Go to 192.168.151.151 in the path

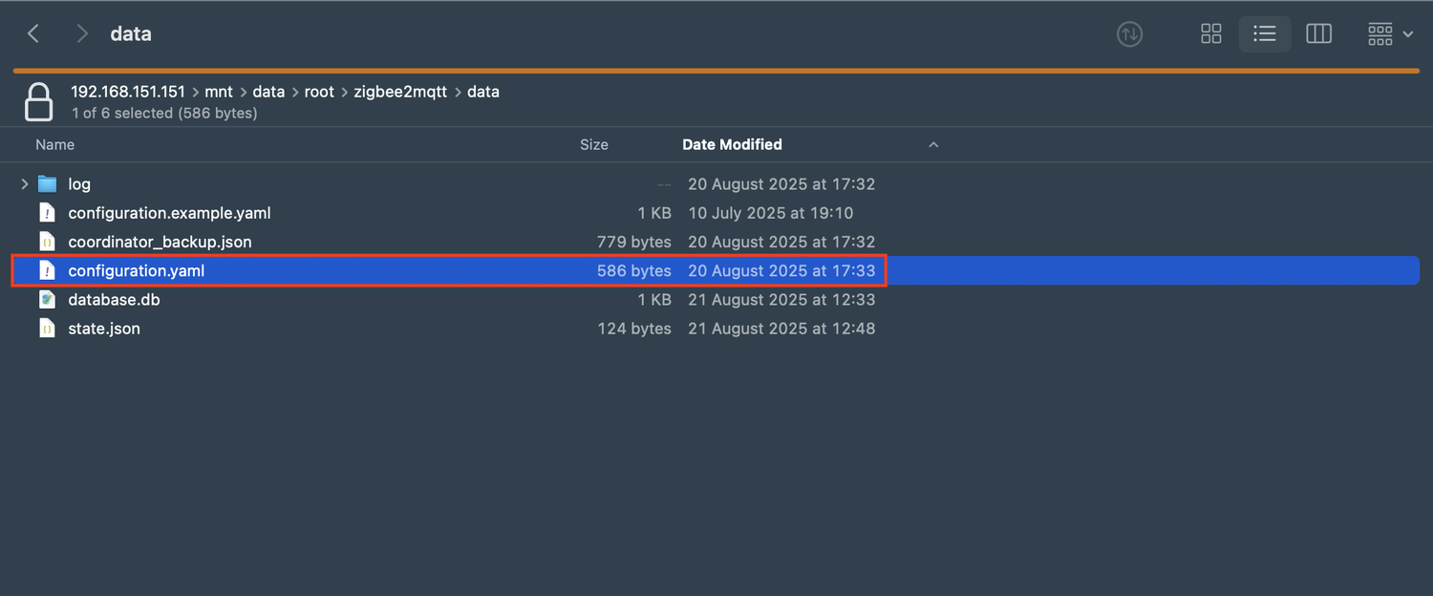click(128, 93)
